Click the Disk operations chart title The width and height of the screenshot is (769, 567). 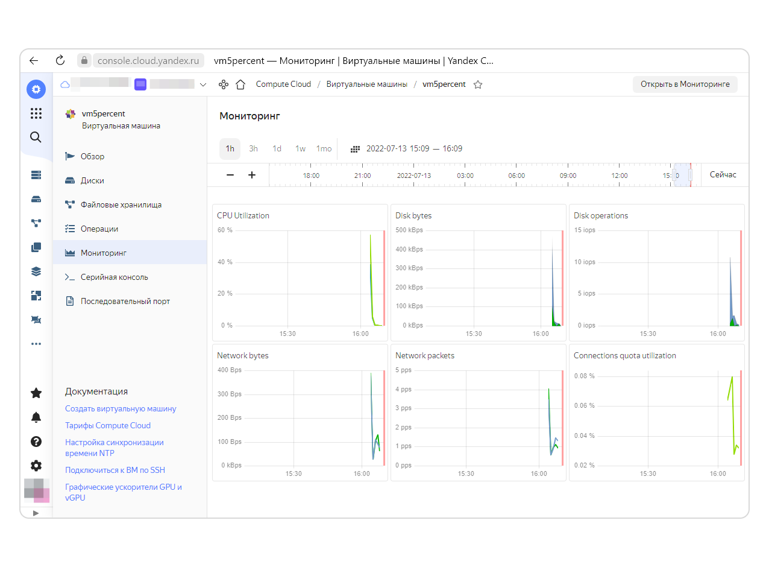pos(601,215)
